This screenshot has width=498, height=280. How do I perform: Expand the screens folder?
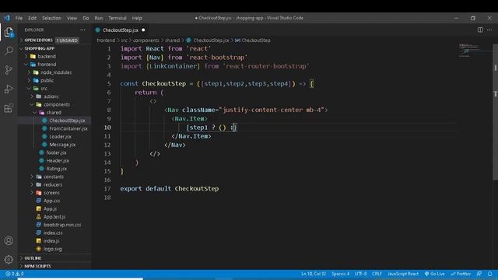pos(54,193)
